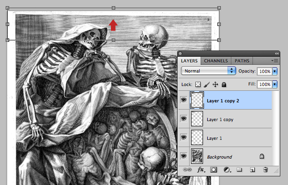This screenshot has height=185, width=288.
Task: Switch to the Layers tab
Action: 189,61
